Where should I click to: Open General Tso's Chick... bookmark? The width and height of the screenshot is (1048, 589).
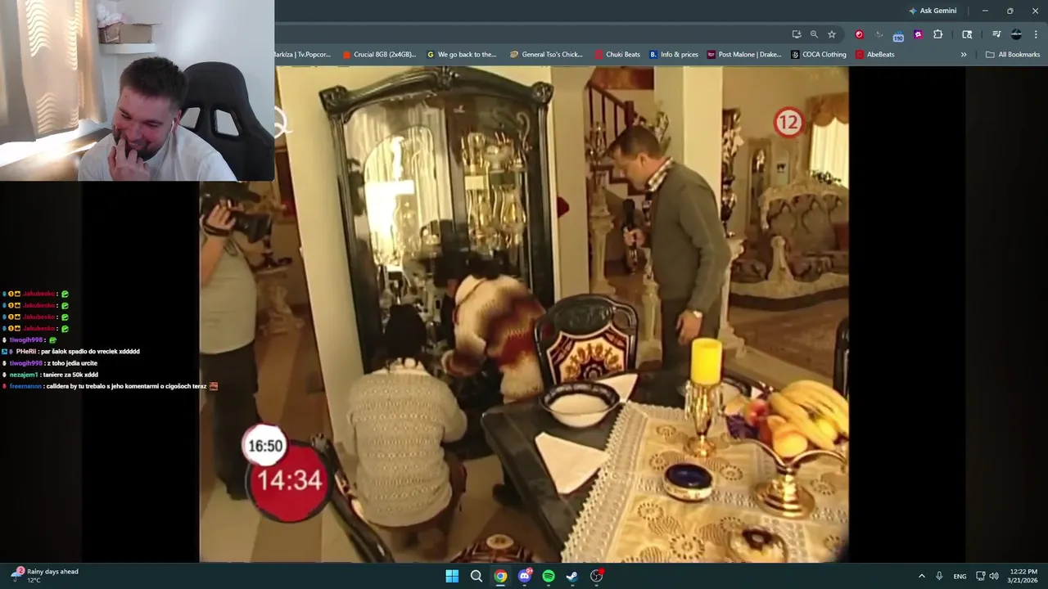pyautogui.click(x=546, y=55)
